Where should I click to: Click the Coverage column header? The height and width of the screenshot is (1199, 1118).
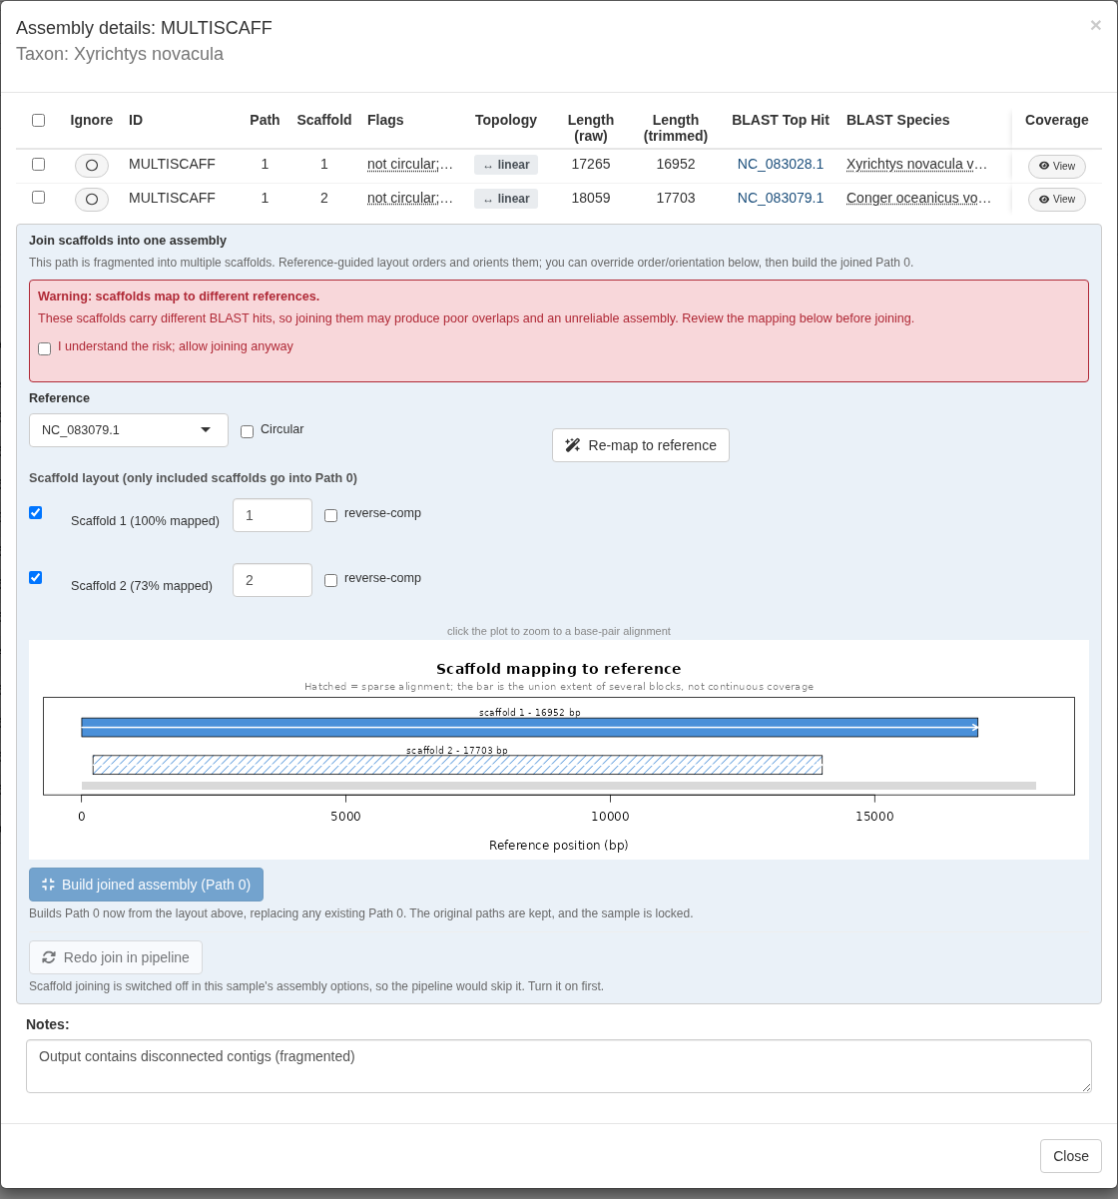(x=1057, y=120)
